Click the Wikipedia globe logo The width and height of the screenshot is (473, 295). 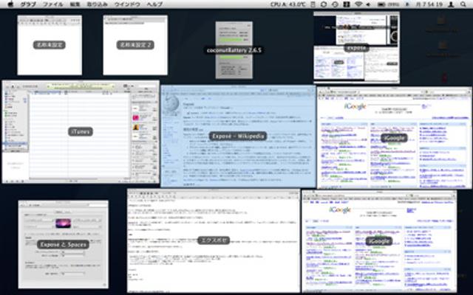[171, 105]
